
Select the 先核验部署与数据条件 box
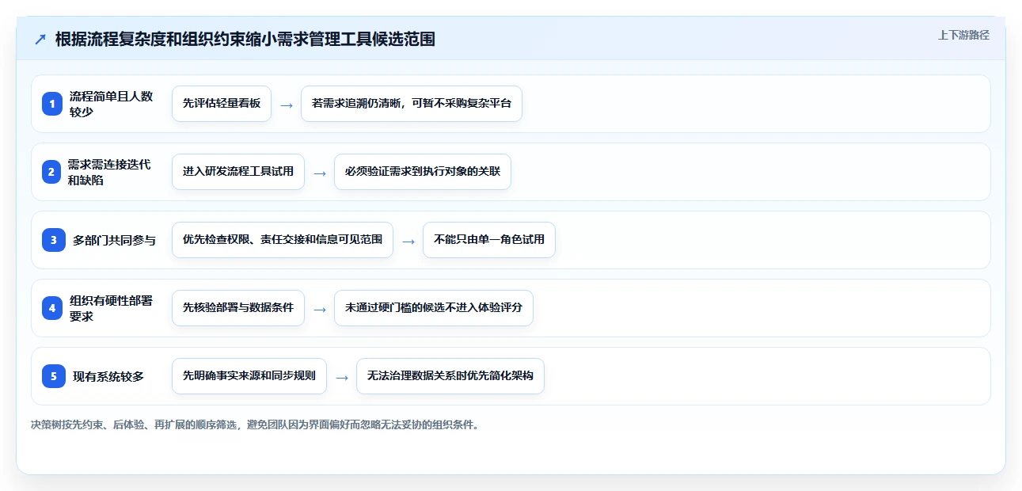click(x=238, y=308)
